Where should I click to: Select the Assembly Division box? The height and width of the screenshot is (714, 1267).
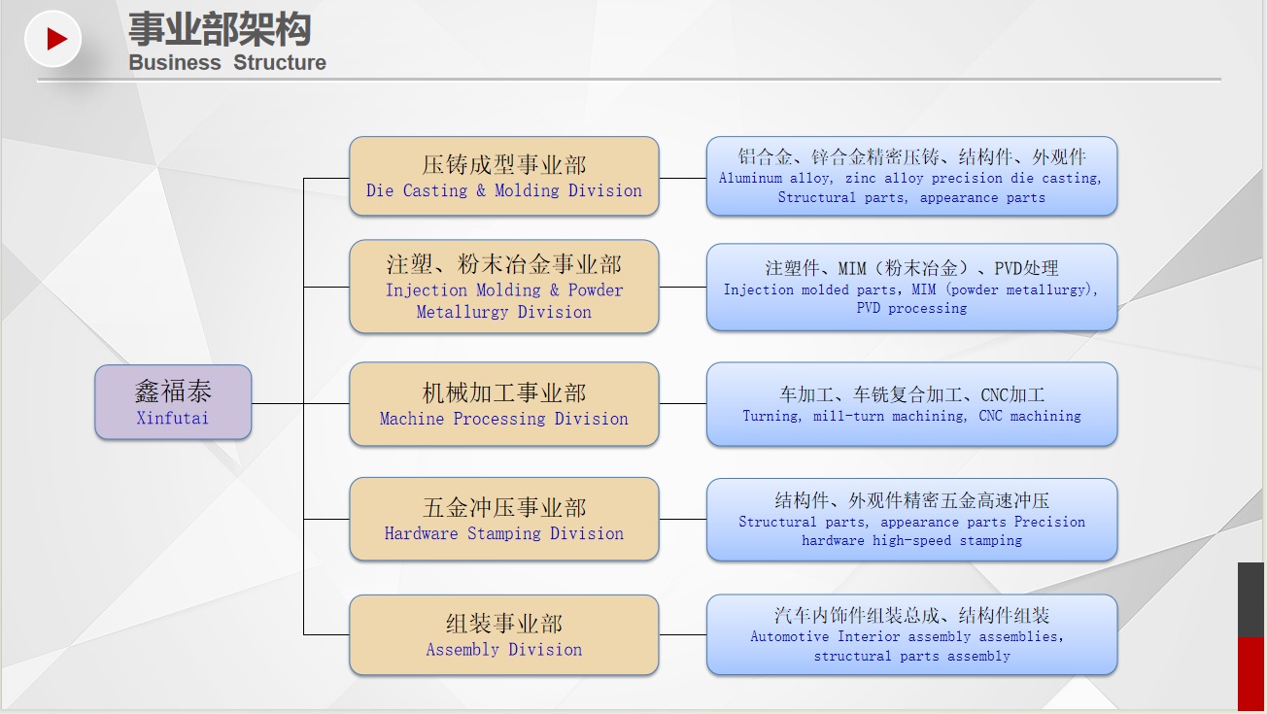pyautogui.click(x=504, y=635)
